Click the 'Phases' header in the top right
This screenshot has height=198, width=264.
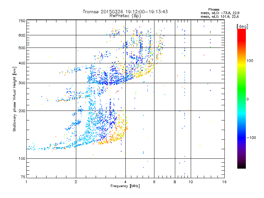click(214, 10)
